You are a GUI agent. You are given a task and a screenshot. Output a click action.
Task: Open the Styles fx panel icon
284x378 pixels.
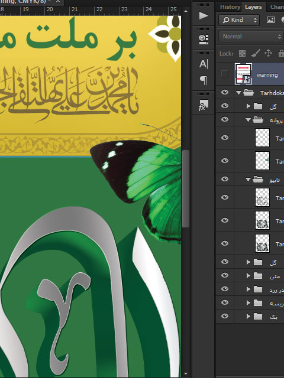[x=204, y=105]
